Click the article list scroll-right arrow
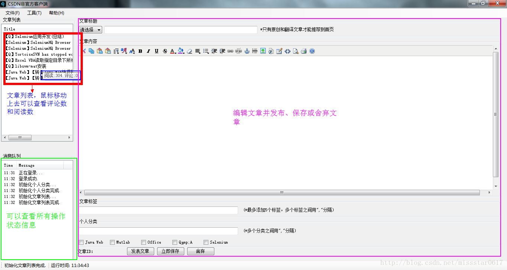The height and width of the screenshot is (270, 507). 69,137
